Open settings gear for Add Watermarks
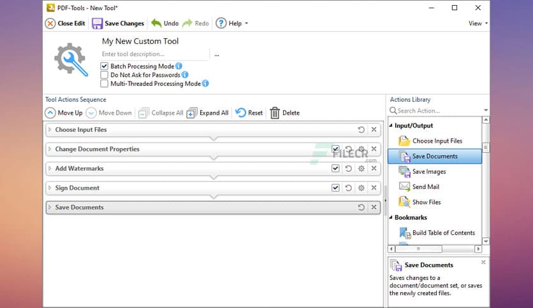Viewport: 533px width, 308px height. click(x=361, y=168)
